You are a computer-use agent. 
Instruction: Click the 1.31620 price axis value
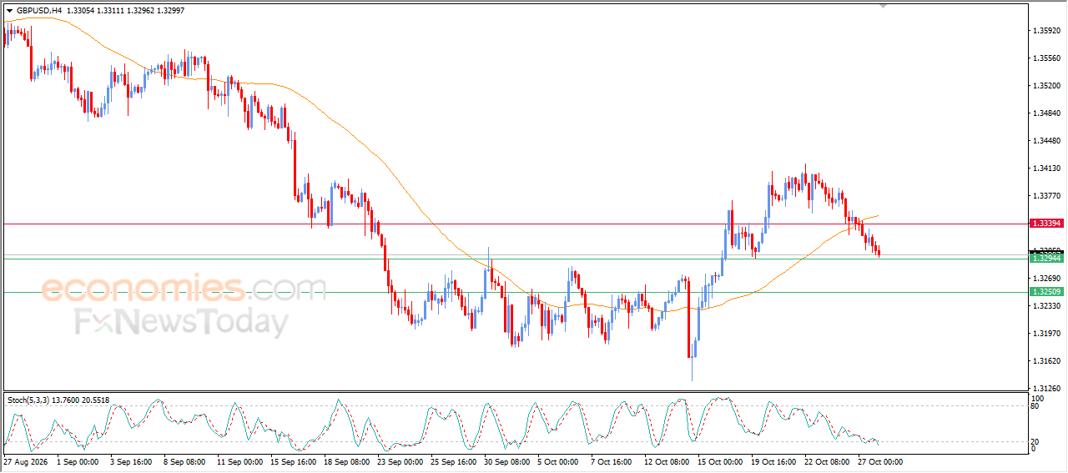pyautogui.click(x=1046, y=361)
